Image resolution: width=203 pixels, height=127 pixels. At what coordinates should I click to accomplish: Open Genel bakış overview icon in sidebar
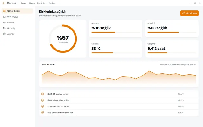[x=4, y=11]
